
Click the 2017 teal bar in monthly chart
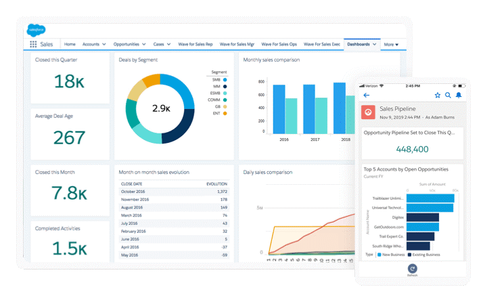tap(321, 116)
